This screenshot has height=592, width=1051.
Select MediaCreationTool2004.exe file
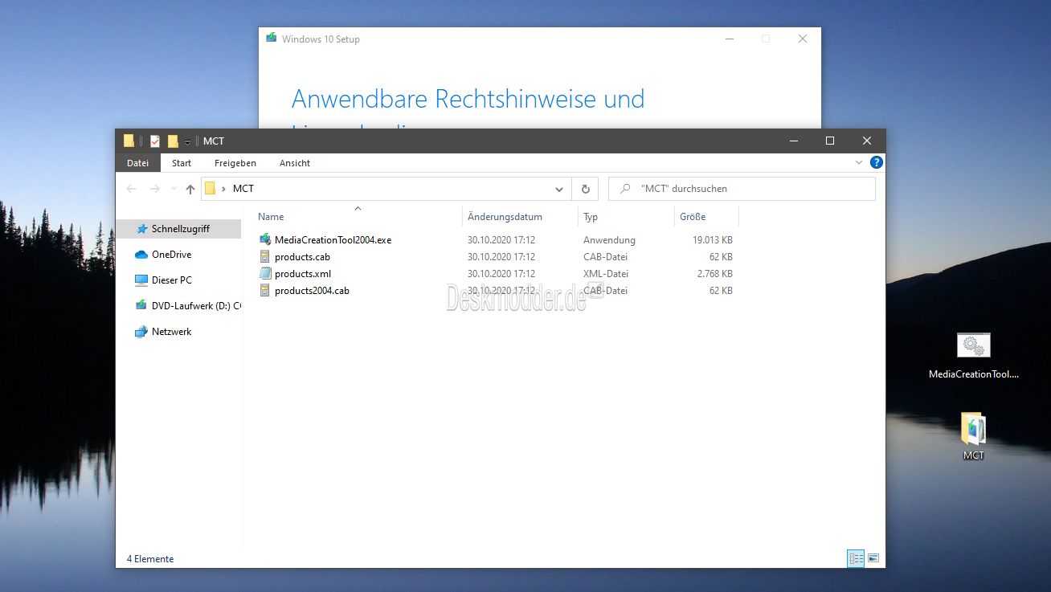(x=333, y=240)
